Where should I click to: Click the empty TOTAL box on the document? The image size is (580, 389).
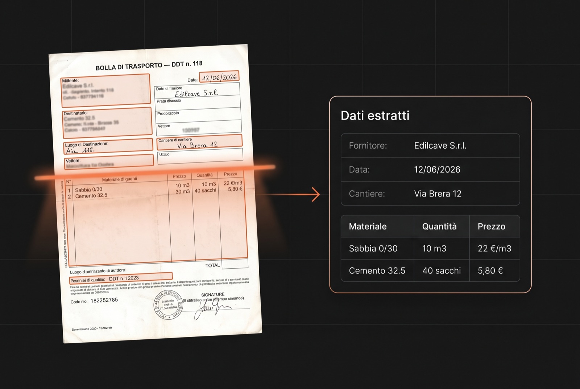click(235, 264)
